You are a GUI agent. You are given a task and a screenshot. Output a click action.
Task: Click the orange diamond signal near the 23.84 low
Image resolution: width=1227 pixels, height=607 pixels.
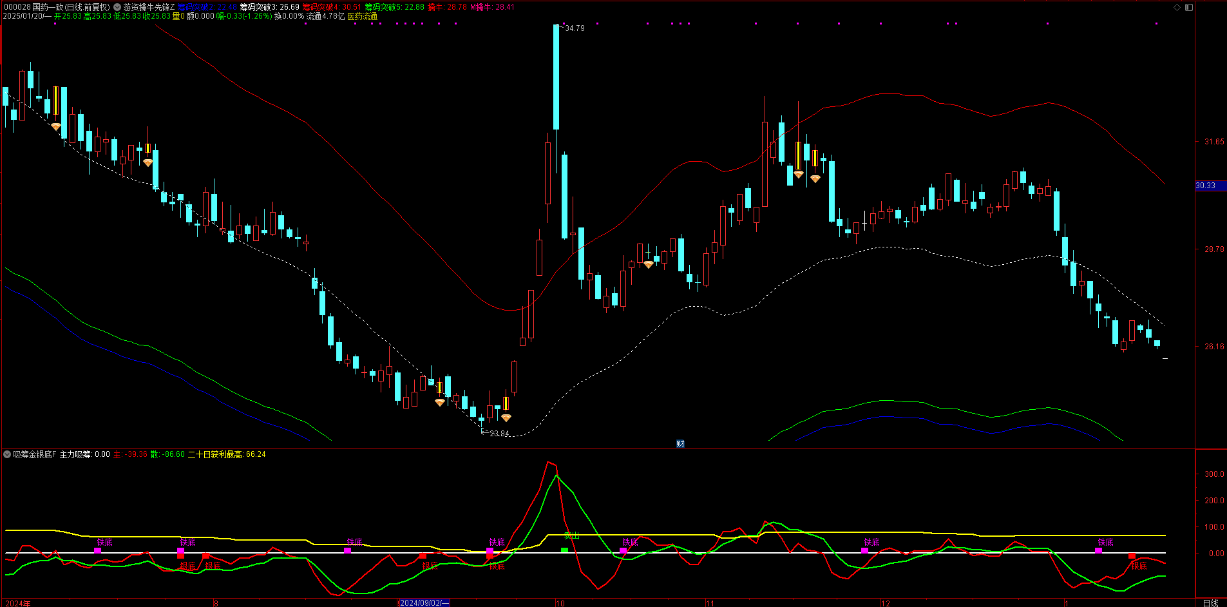[x=506, y=418]
